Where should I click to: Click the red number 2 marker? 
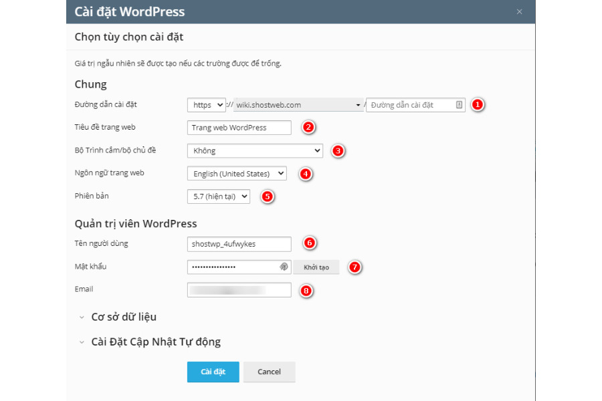[308, 127]
